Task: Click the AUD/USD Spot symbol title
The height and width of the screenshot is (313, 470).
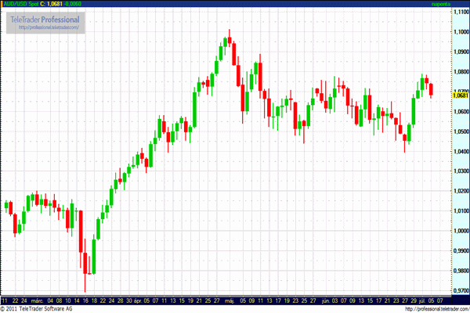Action: 20,4
